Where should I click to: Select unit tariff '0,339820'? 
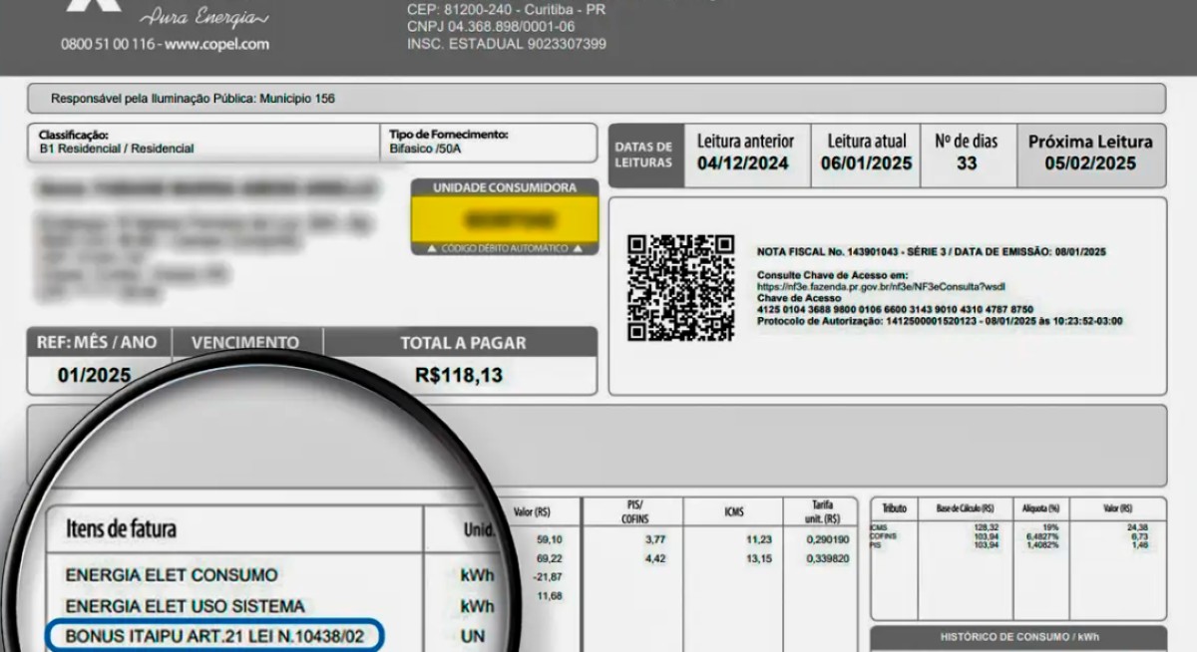[x=828, y=558]
